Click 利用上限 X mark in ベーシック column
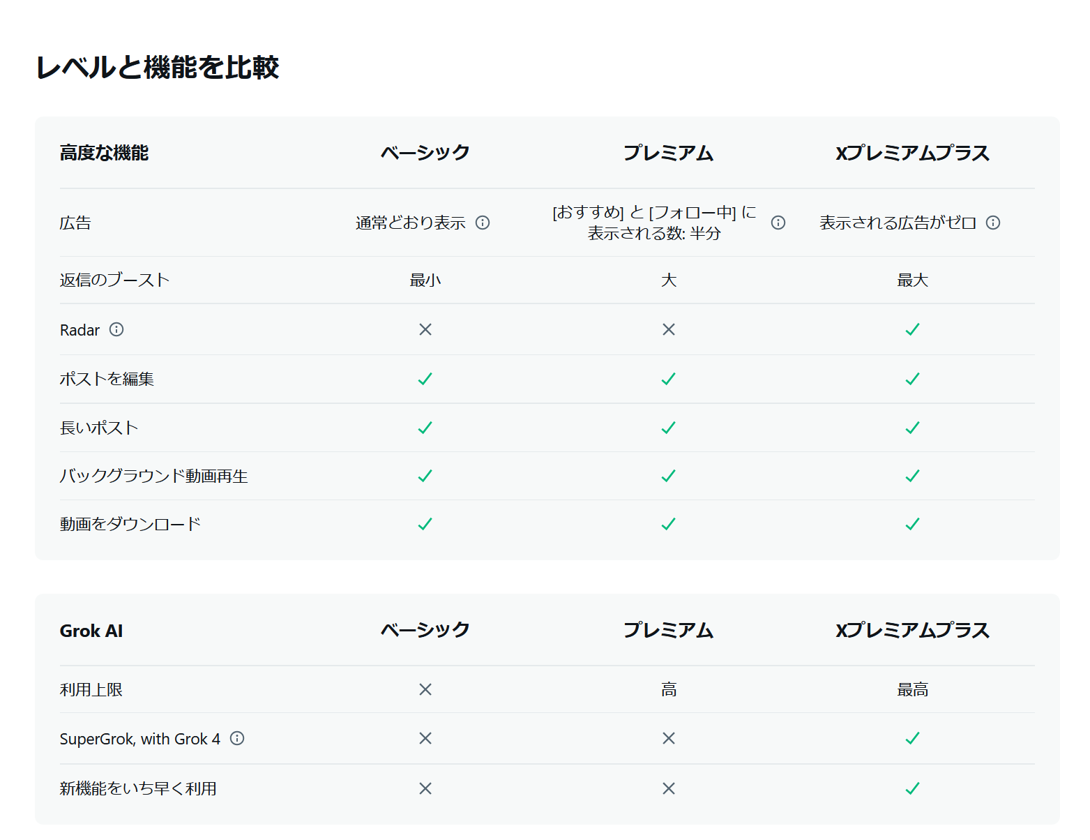 tap(425, 689)
